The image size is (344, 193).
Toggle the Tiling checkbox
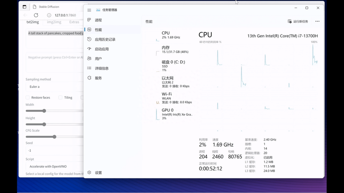pos(60,98)
